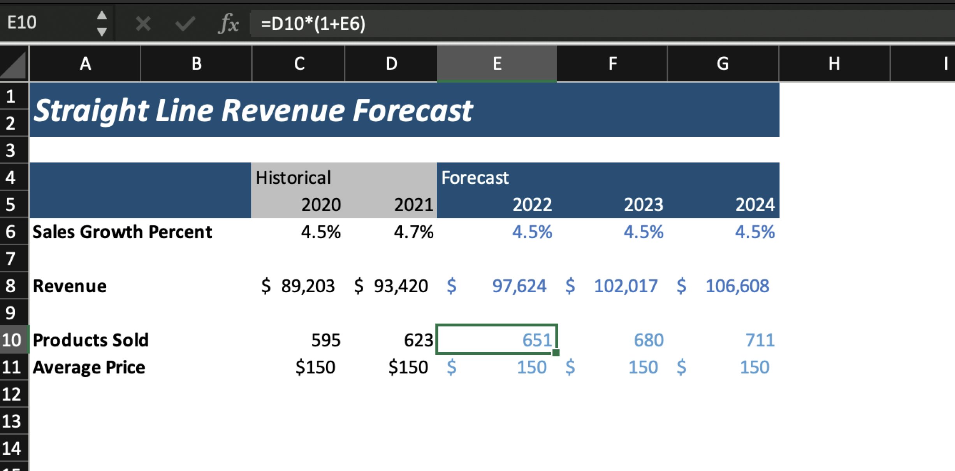Select column E header

click(x=497, y=64)
